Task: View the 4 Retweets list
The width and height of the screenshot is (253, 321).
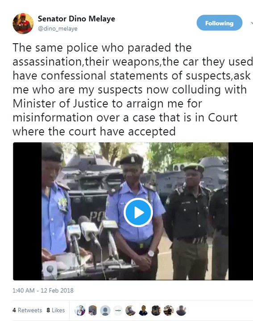Action: coord(27,310)
